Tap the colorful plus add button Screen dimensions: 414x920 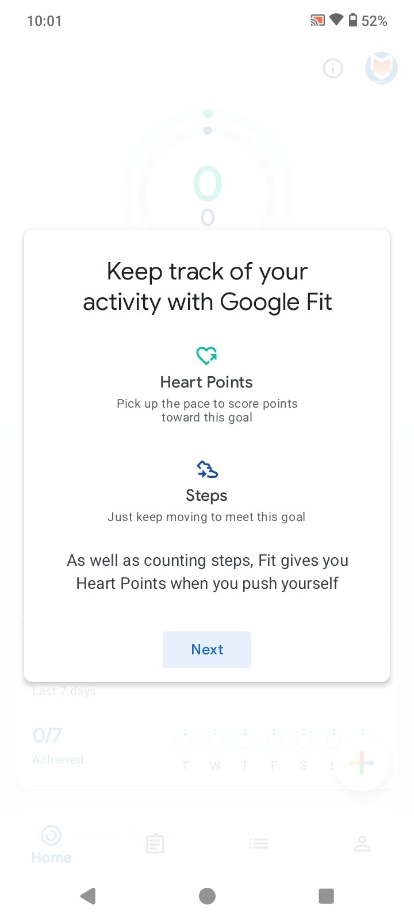[x=362, y=763]
